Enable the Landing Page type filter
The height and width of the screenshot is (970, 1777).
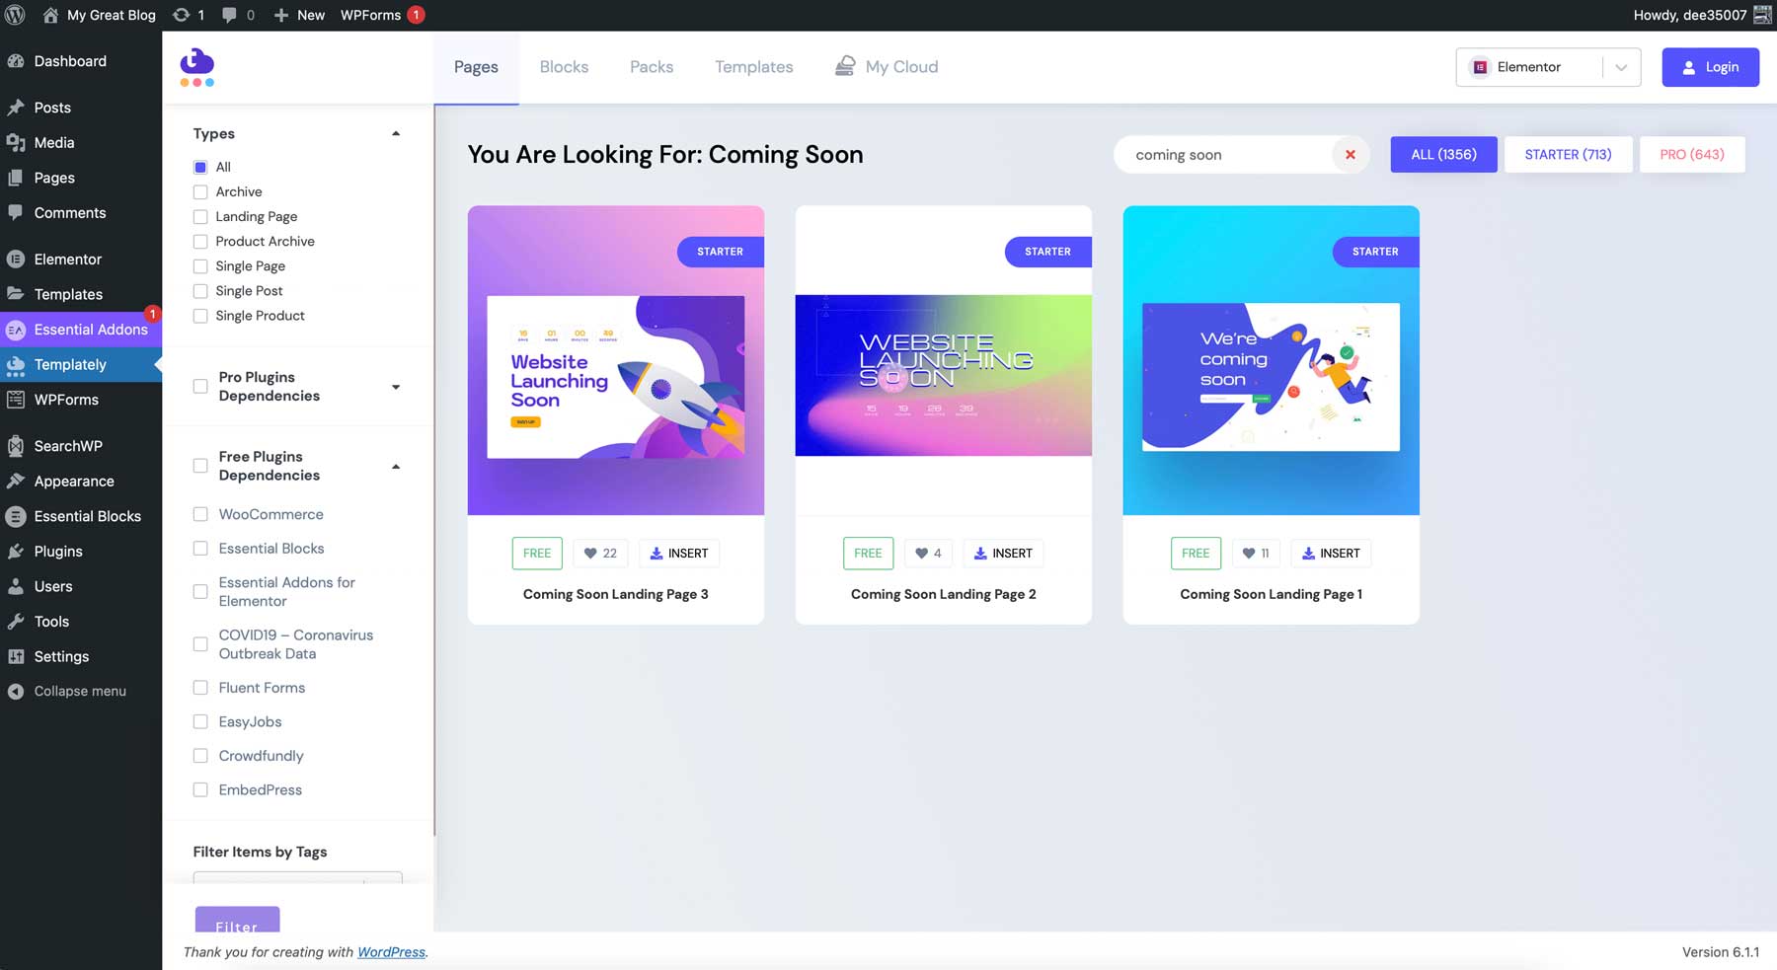pos(200,216)
